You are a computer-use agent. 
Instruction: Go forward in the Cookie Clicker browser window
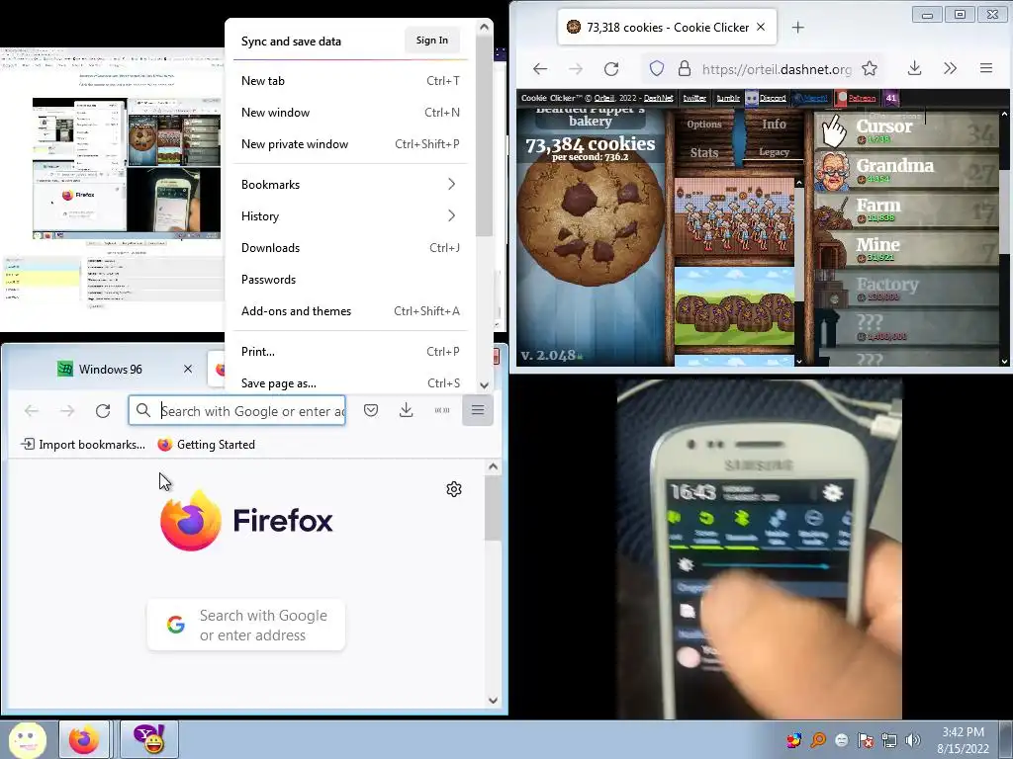576,68
